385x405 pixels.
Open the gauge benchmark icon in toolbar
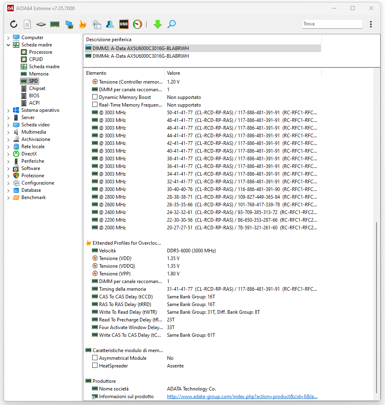(137, 24)
